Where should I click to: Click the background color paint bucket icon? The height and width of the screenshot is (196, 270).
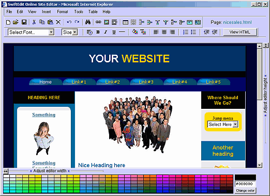tap(135, 32)
